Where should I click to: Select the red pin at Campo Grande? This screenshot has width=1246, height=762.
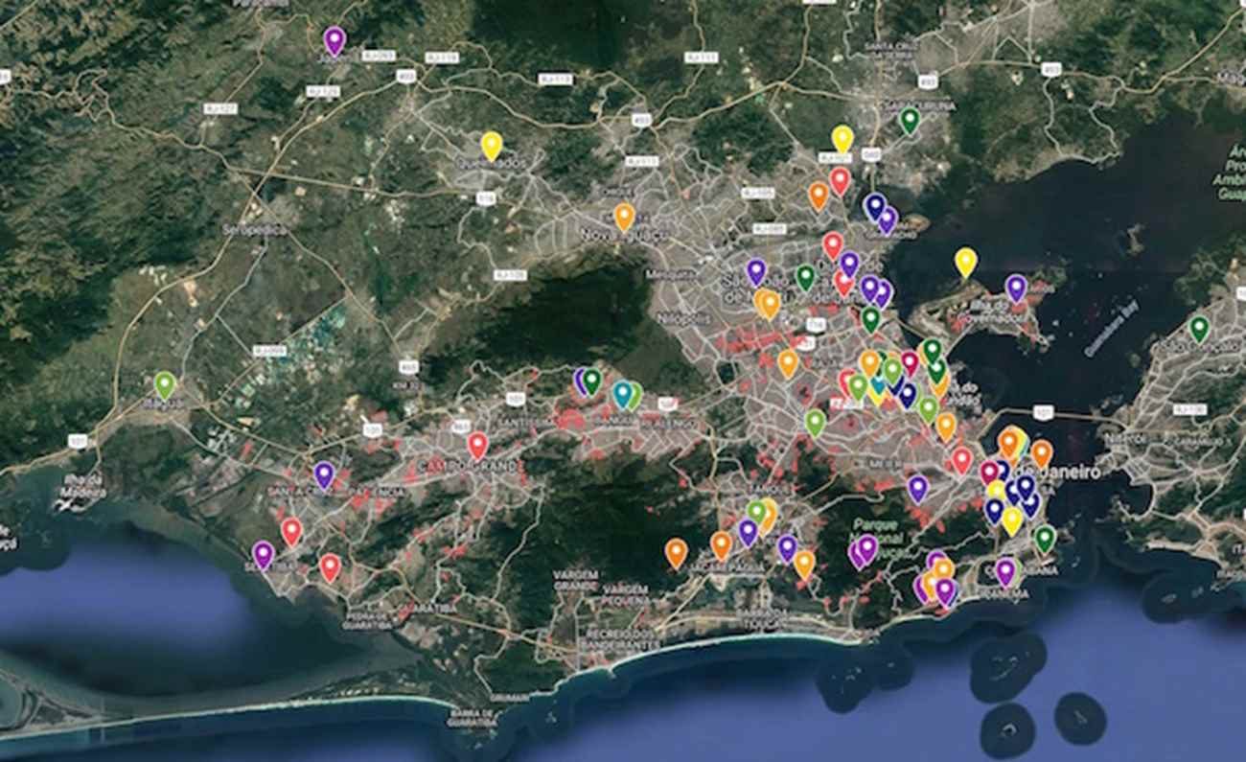[477, 445]
